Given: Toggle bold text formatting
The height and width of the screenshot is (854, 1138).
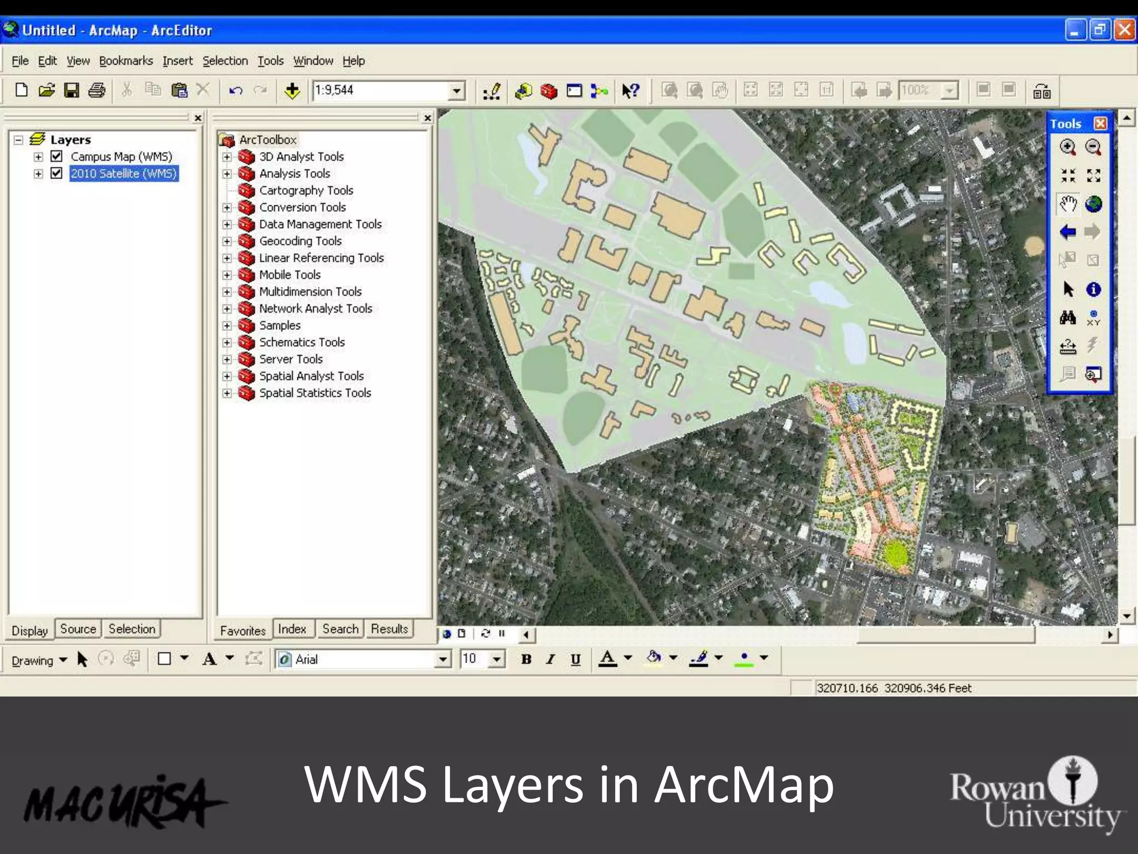Looking at the screenshot, I should (526, 659).
